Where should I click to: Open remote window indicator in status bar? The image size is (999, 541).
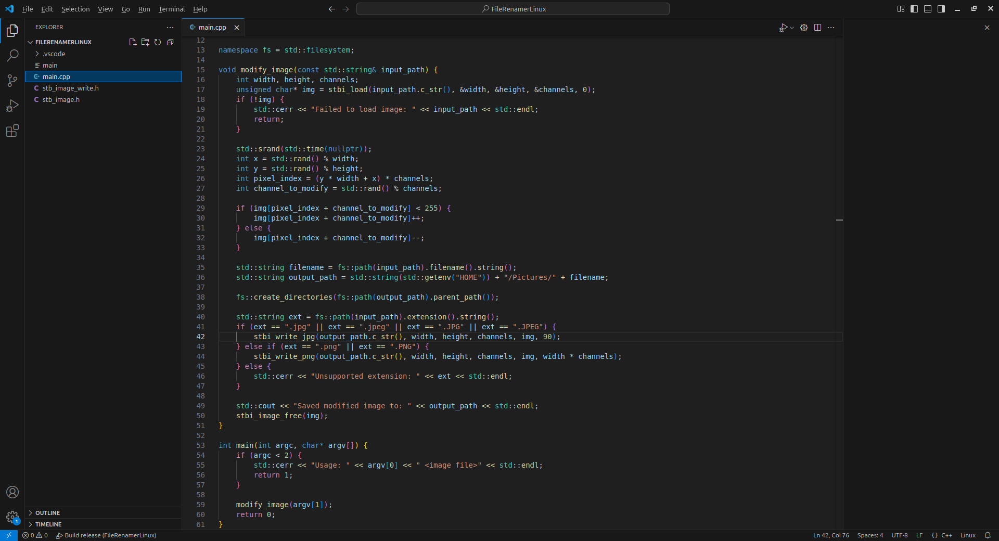(9, 535)
